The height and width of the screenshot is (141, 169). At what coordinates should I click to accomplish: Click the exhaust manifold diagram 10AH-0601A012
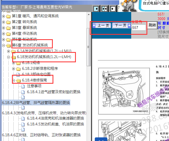(124, 91)
